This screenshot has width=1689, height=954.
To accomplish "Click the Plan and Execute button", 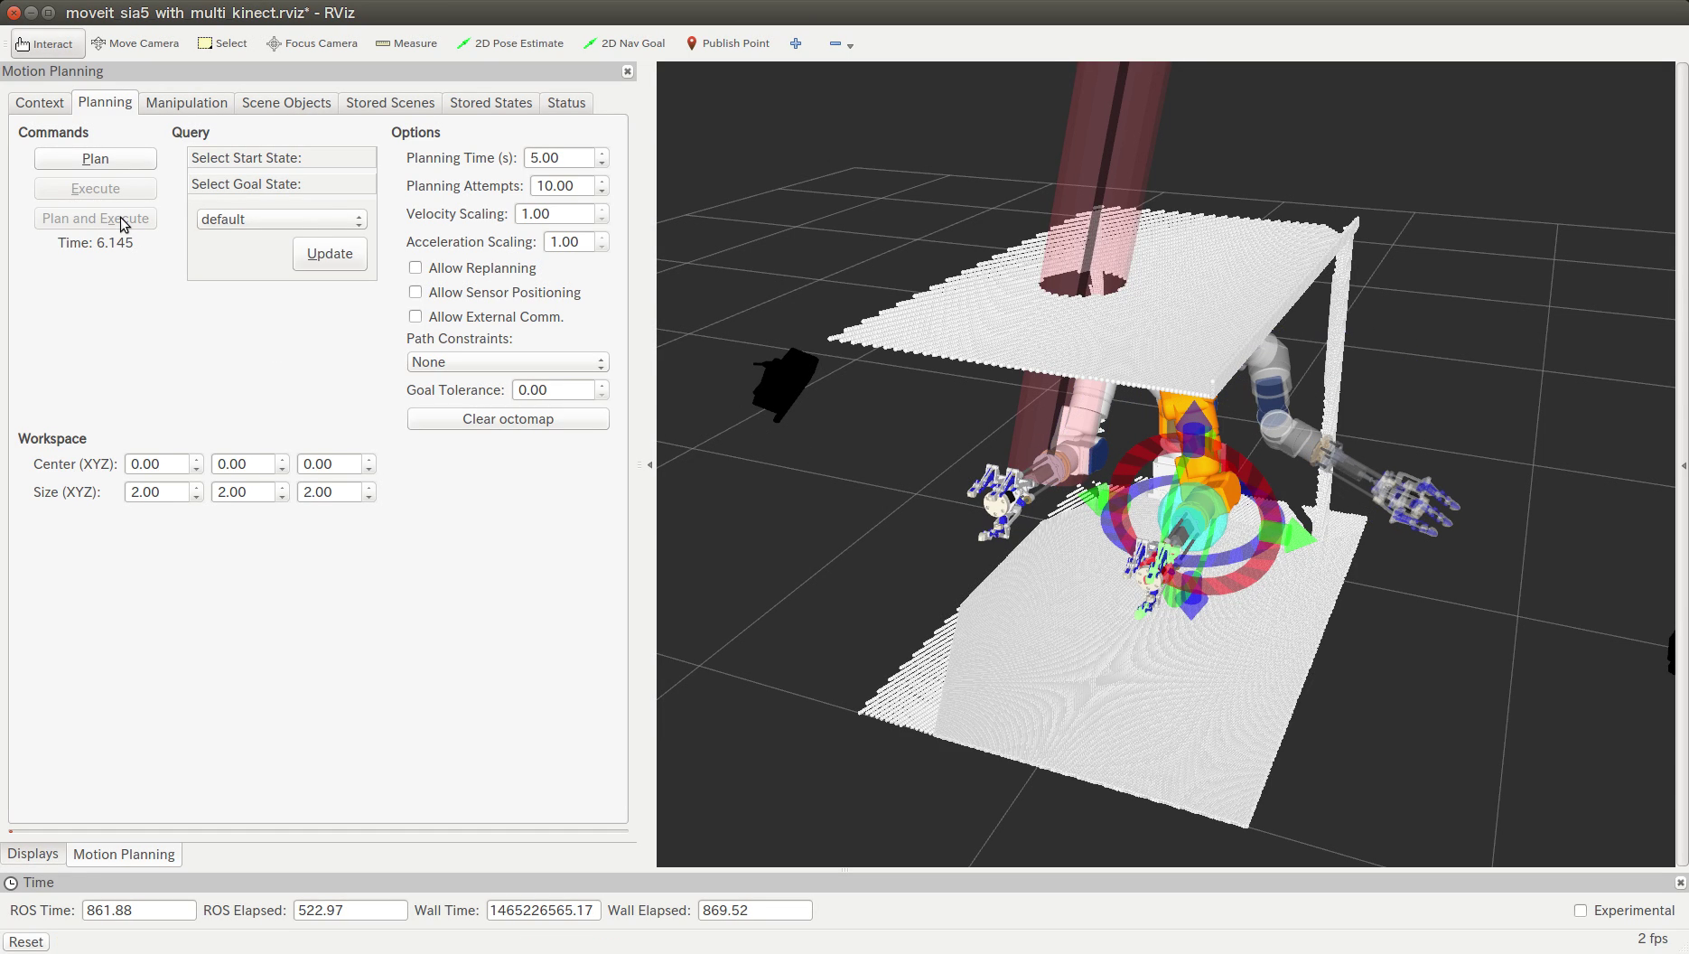I will click(x=96, y=219).
